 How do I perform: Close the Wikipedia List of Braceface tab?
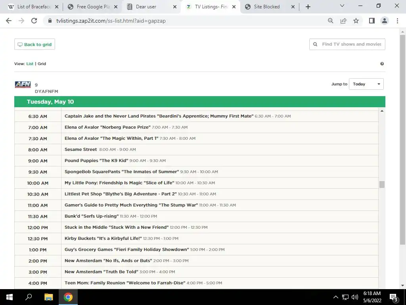click(57, 7)
